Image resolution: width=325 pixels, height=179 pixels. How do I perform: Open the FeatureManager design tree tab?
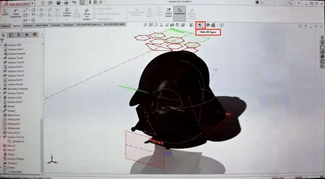(3, 35)
